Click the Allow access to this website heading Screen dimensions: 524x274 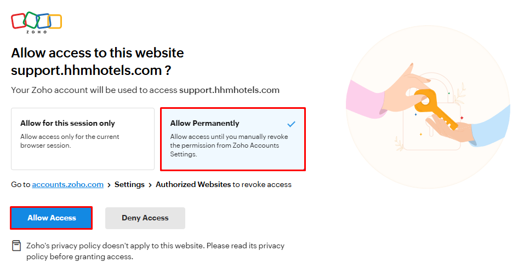[98, 53]
